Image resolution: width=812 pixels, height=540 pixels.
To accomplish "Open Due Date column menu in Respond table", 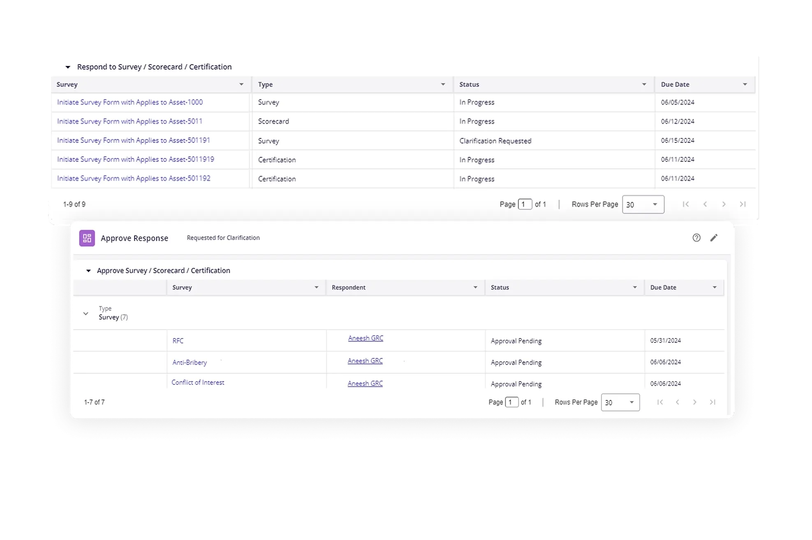I will (745, 84).
